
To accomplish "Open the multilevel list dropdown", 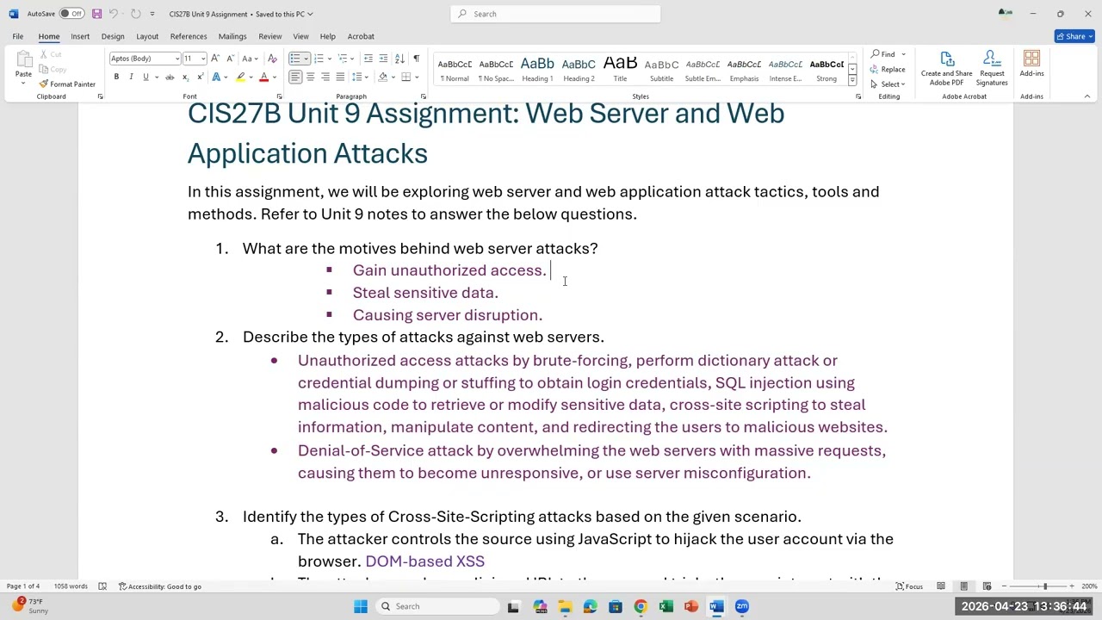I will 352,59.
